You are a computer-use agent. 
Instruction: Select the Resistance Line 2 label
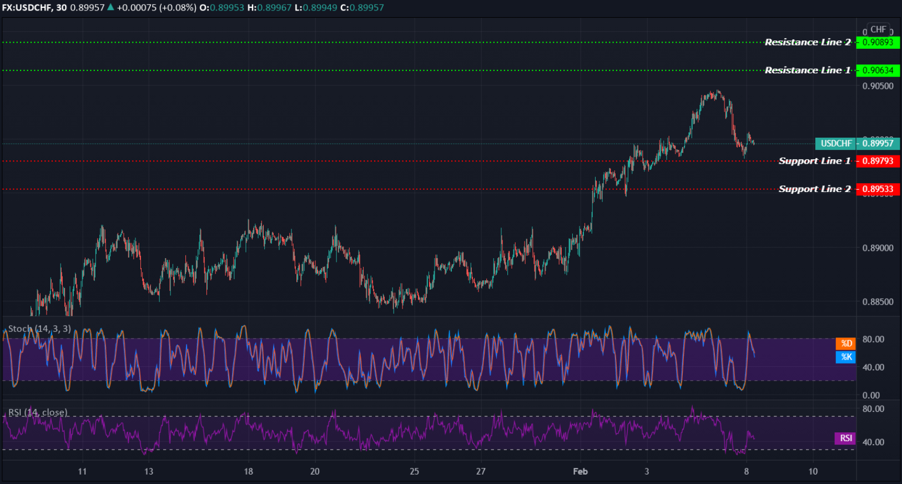point(808,42)
